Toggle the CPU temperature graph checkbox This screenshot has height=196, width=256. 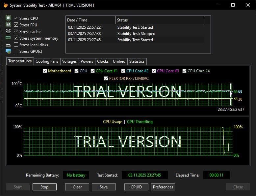click(76, 71)
